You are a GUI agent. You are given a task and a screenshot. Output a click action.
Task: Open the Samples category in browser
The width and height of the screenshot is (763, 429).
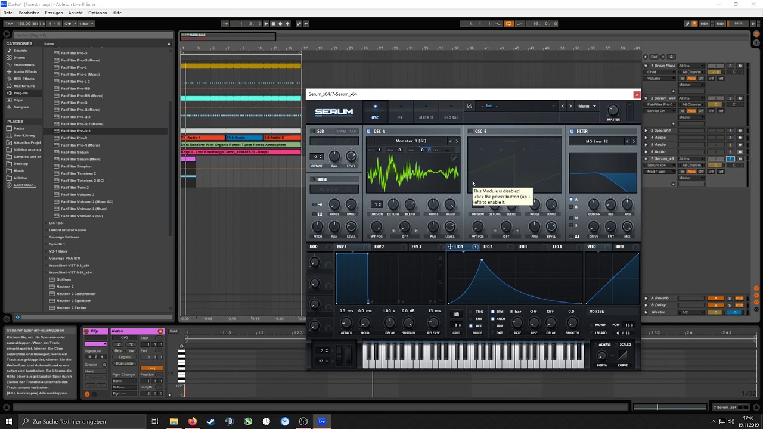coord(21,107)
